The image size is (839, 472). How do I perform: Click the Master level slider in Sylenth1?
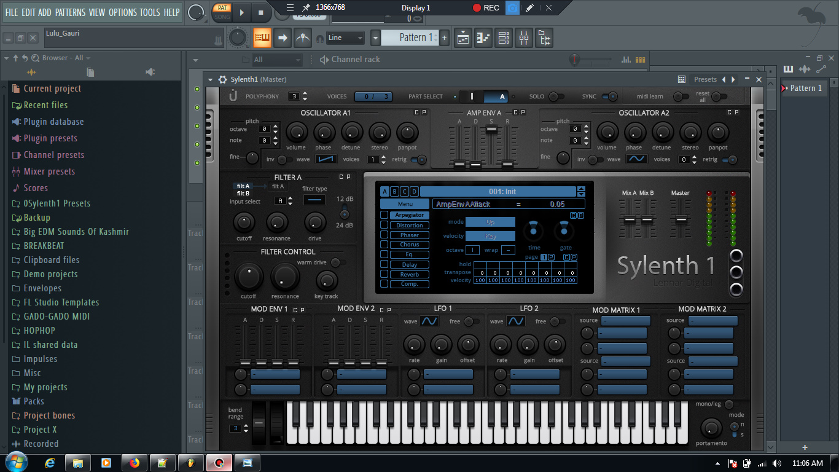tap(680, 218)
